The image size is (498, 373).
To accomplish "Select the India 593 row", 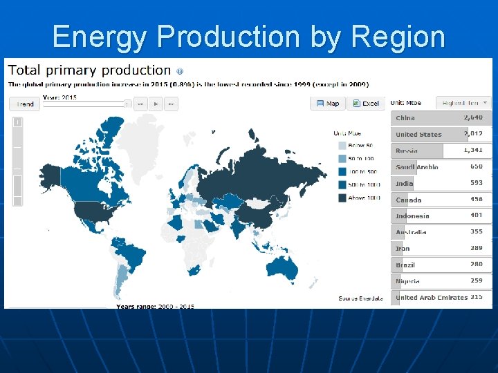I will [441, 183].
